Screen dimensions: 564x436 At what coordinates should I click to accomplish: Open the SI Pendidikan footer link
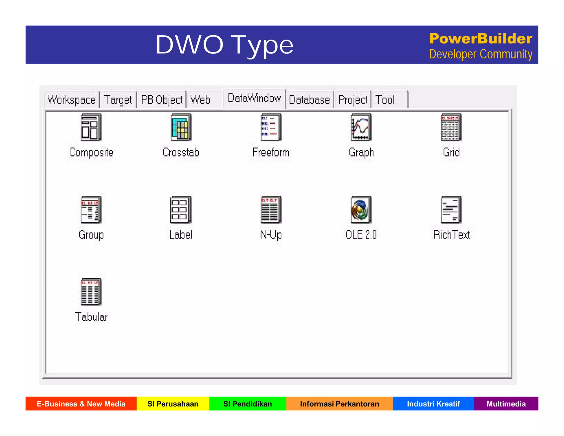click(x=248, y=404)
